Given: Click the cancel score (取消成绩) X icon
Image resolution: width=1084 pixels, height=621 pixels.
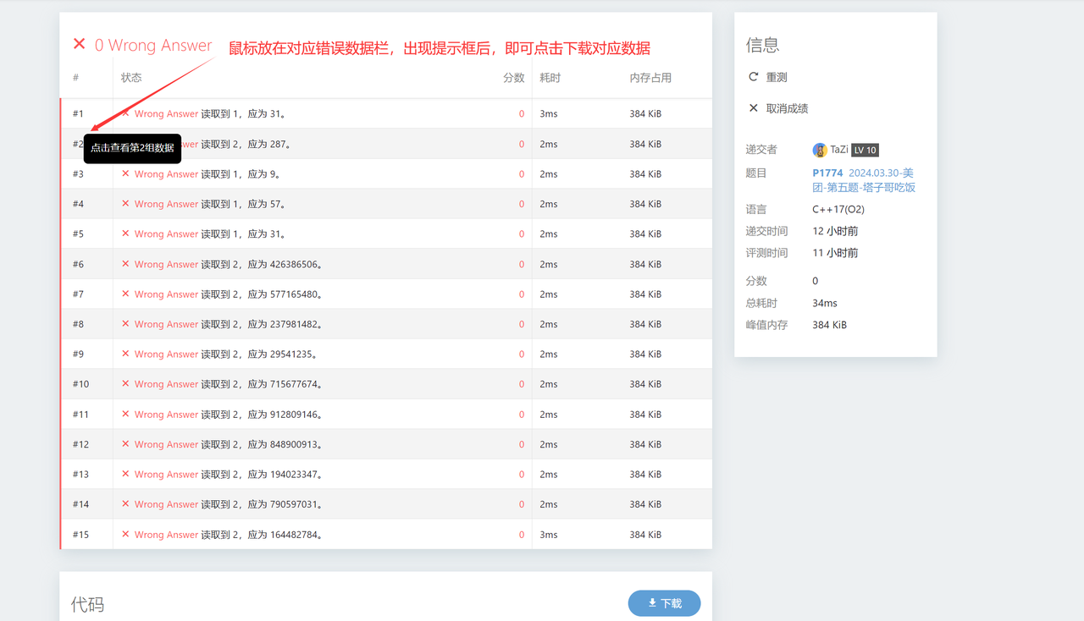Looking at the screenshot, I should (753, 108).
